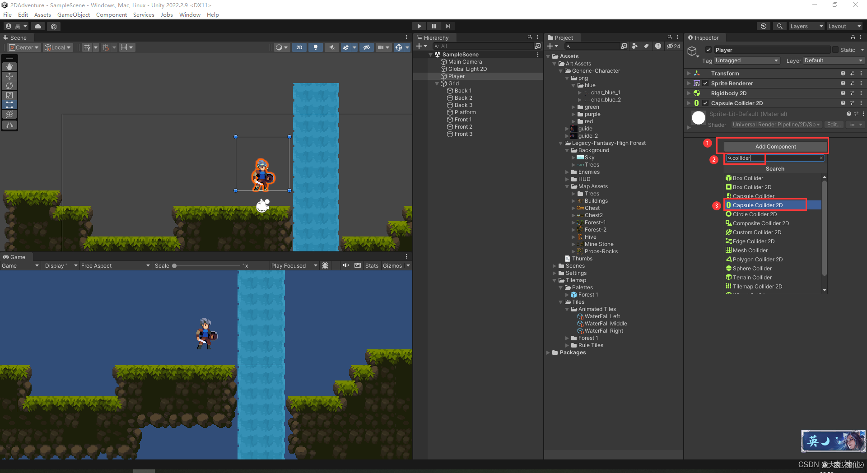Open Undo History icon
Screen dimensions: 867x473
point(764,26)
